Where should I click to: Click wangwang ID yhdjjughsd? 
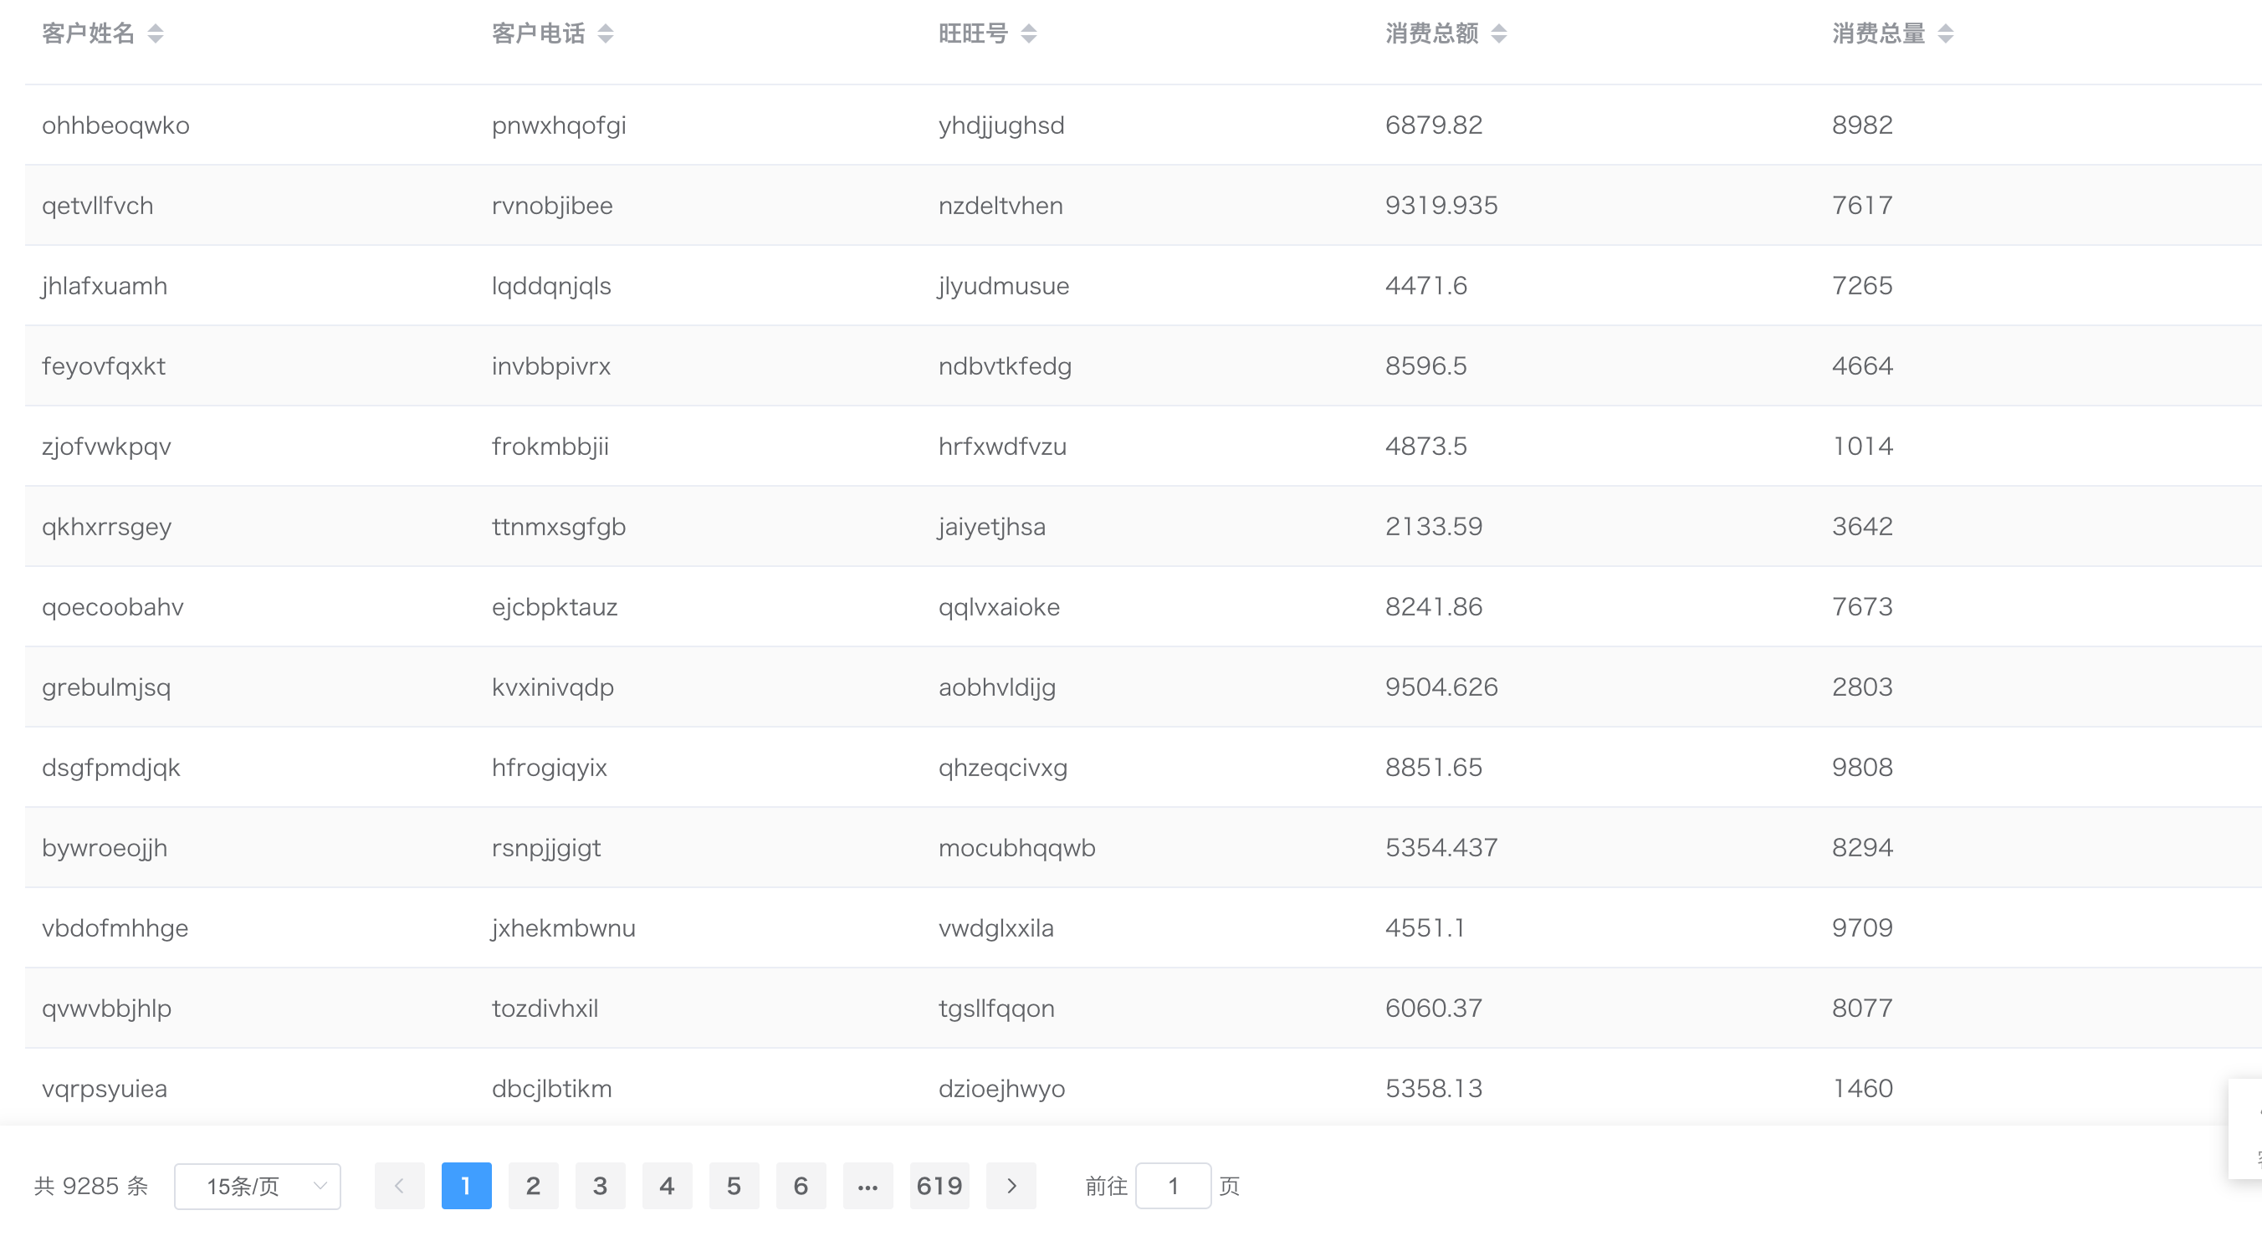[x=1002, y=125]
